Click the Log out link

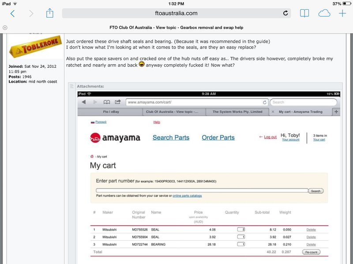(270, 137)
